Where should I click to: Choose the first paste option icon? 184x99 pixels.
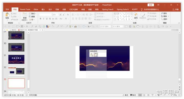(92, 55)
